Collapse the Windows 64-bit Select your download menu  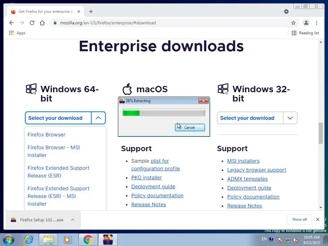click(65, 118)
